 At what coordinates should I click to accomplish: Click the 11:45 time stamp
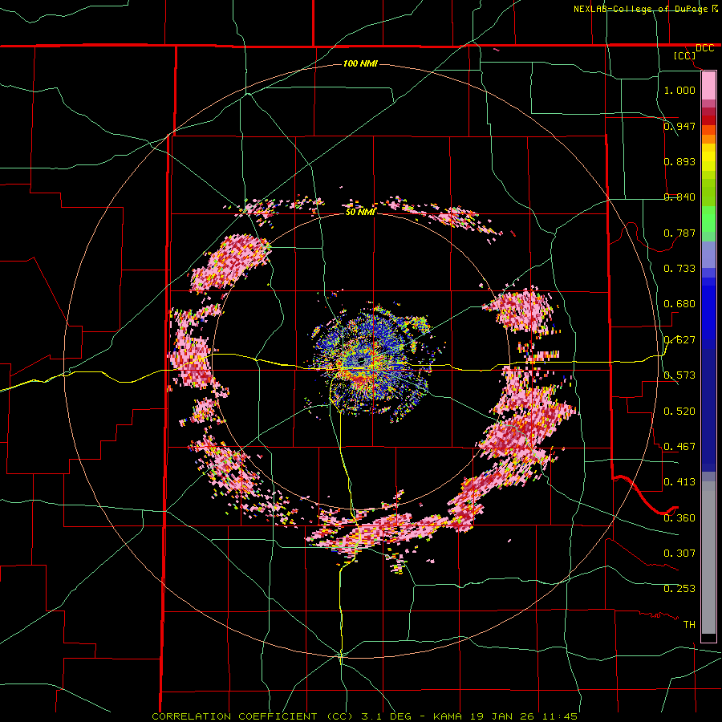tap(560, 716)
